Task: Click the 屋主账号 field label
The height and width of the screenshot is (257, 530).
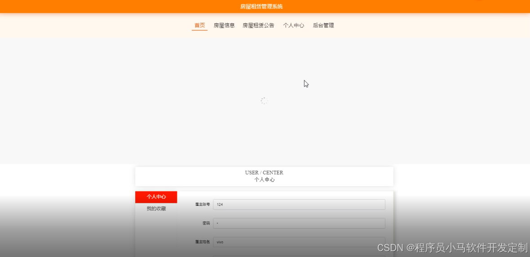Action: point(203,205)
